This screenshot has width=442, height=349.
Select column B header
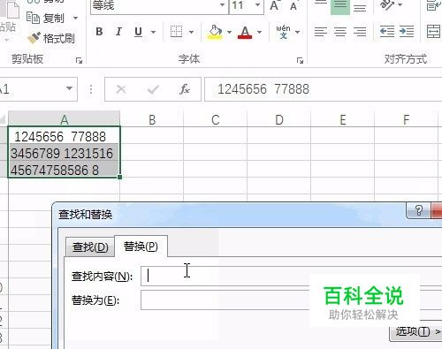point(152,119)
